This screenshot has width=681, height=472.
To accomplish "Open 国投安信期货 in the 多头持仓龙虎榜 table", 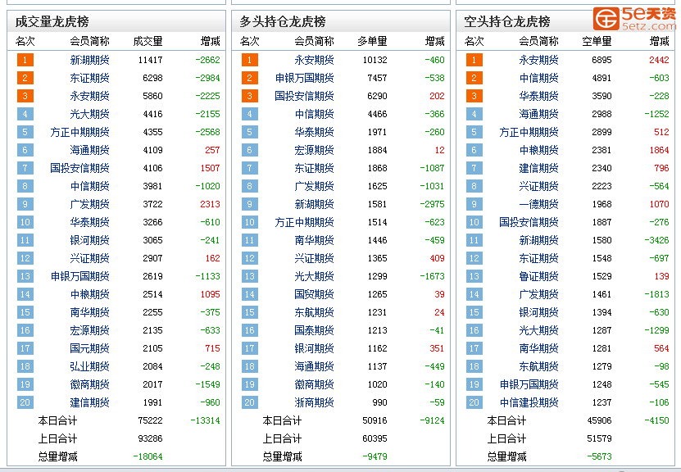I will (305, 96).
